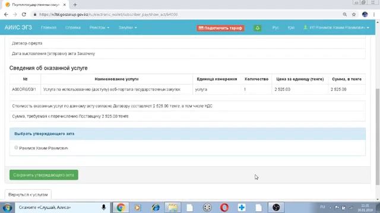Expand Реестры dropdown menu

[x=99, y=28]
